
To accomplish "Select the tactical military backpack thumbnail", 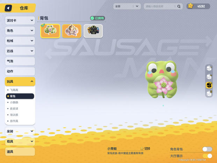I will point(93,31).
